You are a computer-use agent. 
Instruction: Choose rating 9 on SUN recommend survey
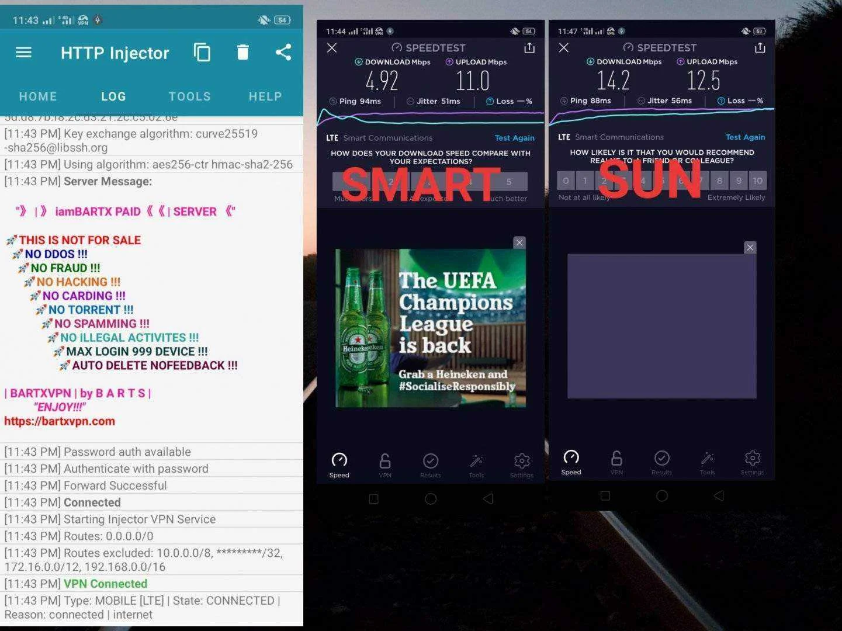coord(739,181)
